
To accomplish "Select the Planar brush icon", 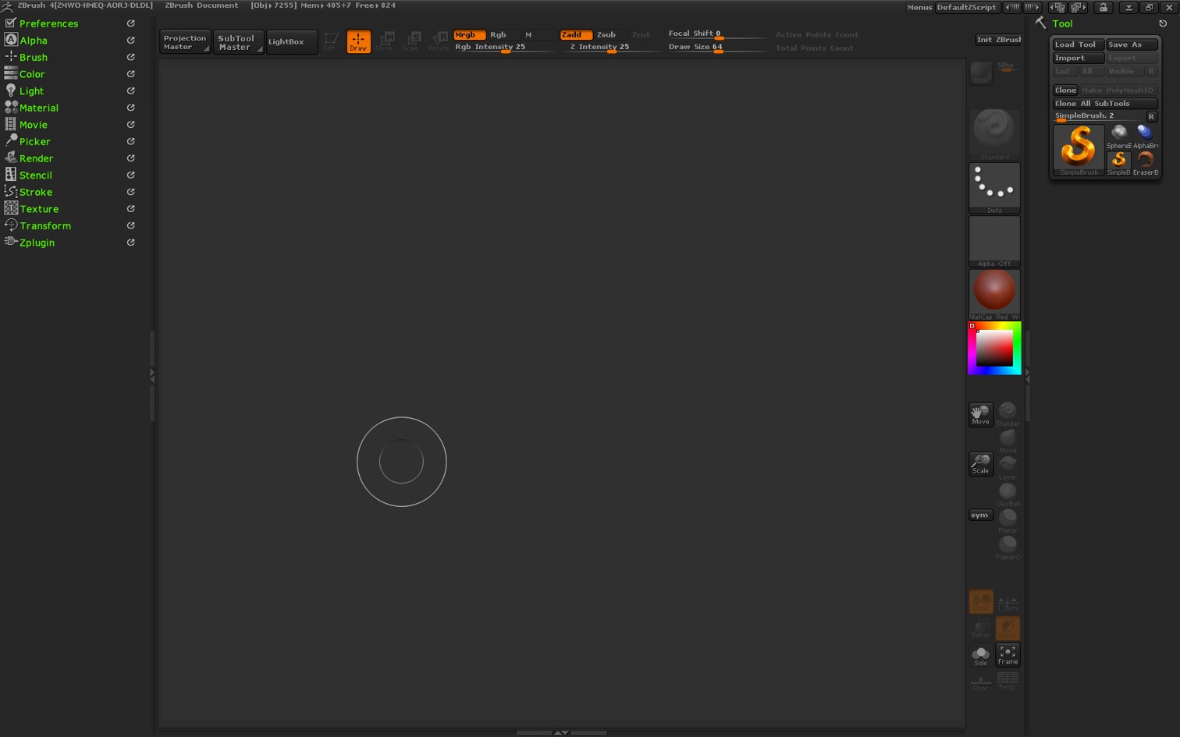I will [x=1008, y=520].
